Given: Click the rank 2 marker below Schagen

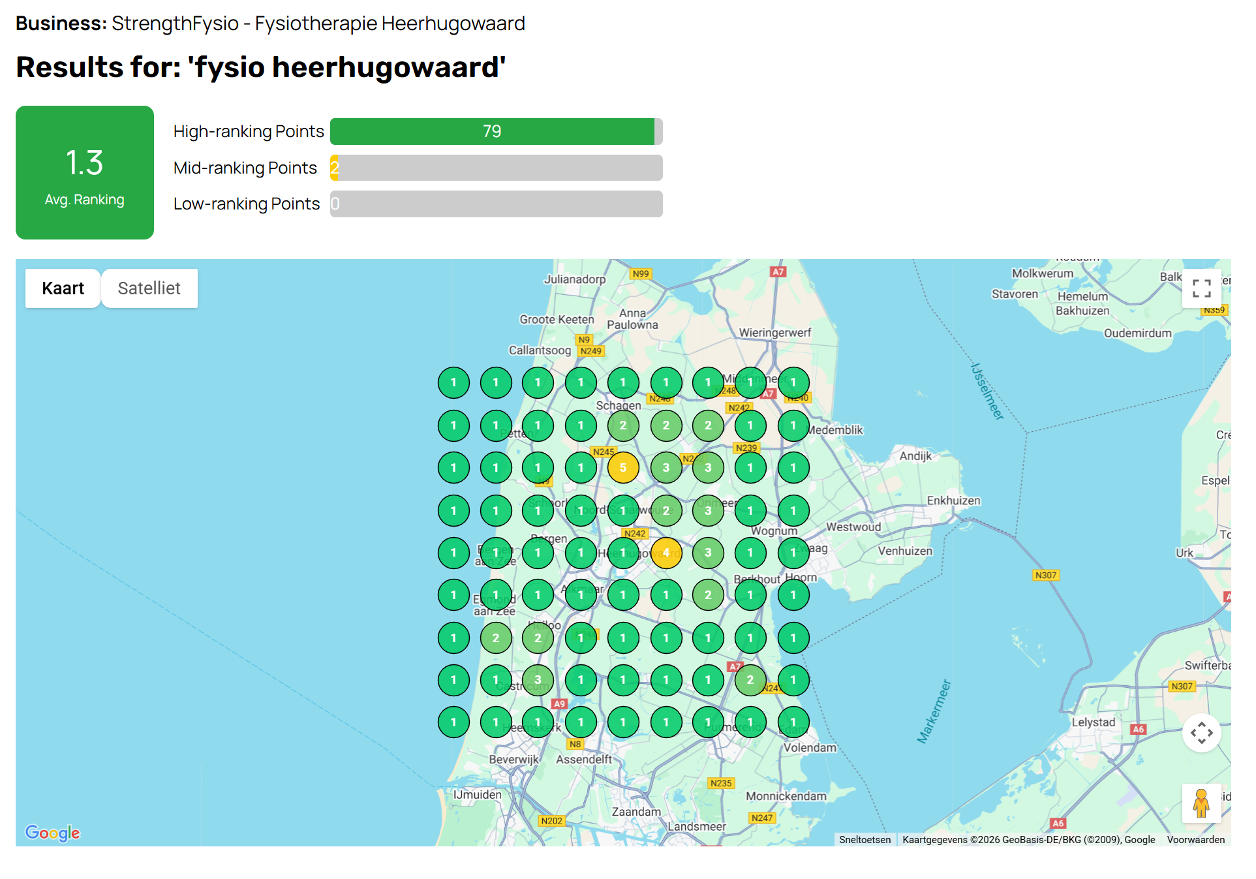Looking at the screenshot, I should pyautogui.click(x=623, y=425).
